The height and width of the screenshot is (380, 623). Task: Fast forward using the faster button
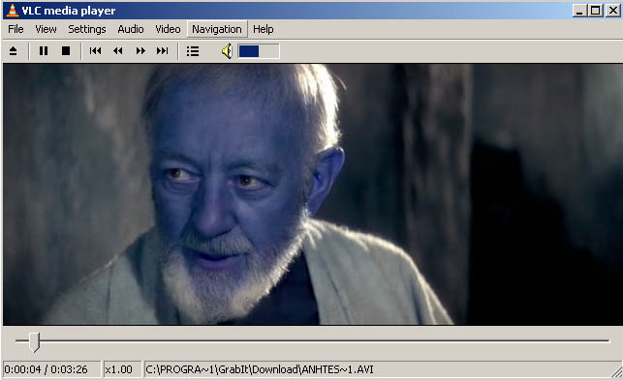(140, 51)
